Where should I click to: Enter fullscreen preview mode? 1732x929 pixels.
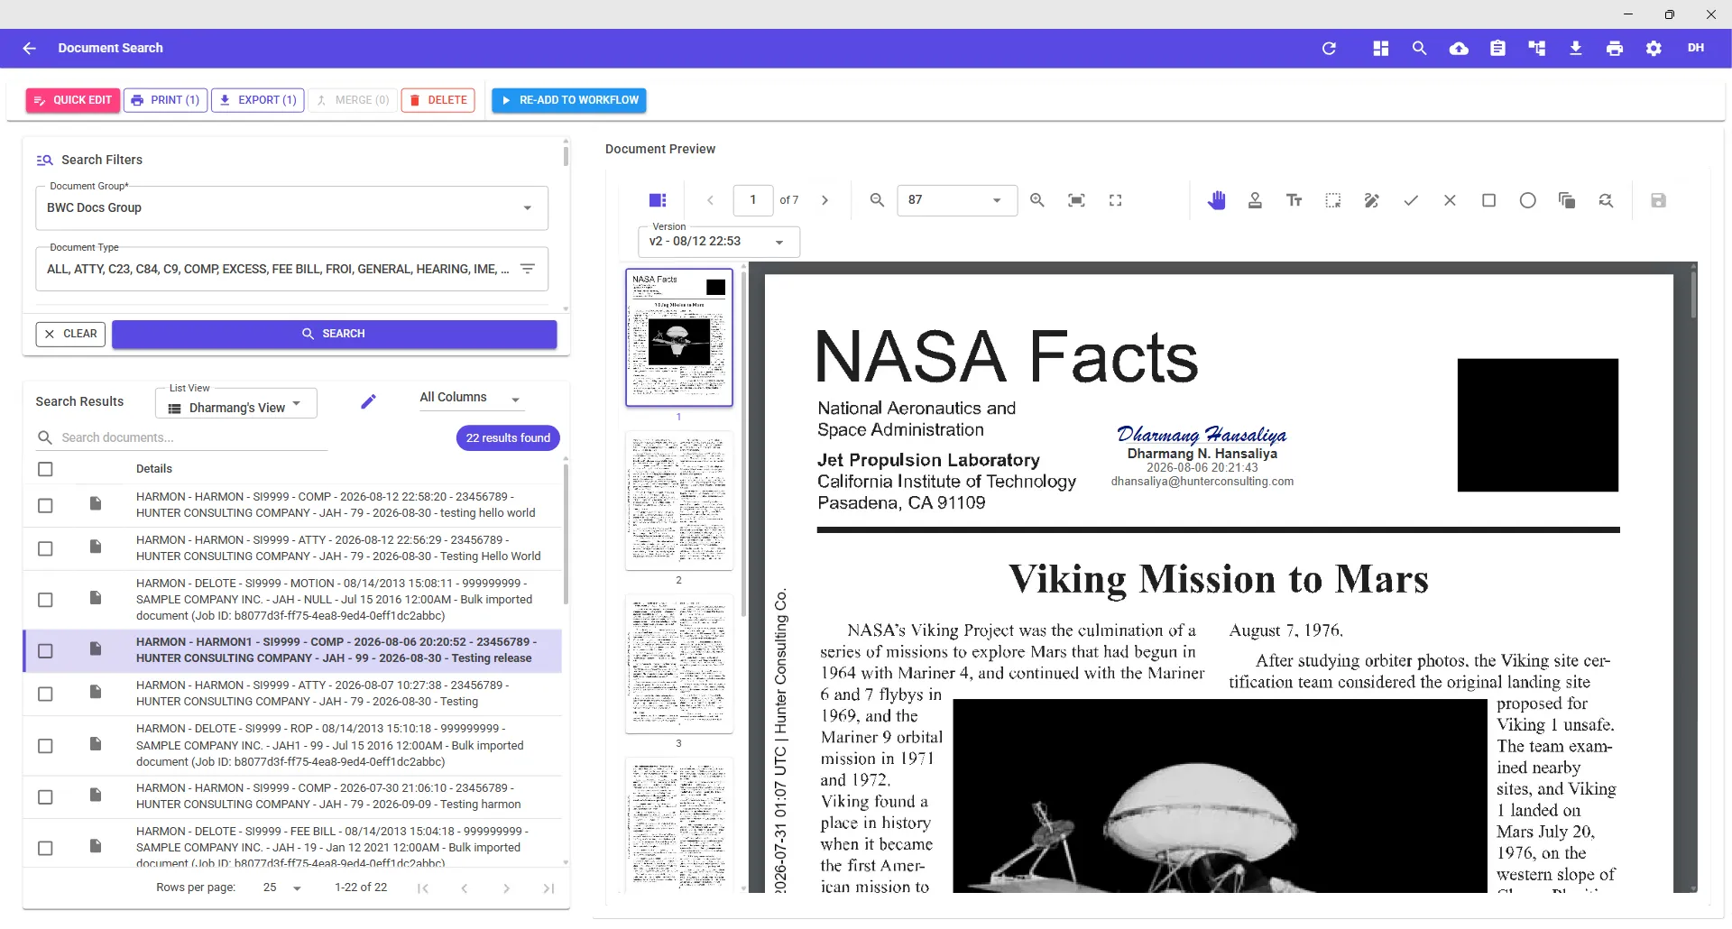(x=1116, y=200)
